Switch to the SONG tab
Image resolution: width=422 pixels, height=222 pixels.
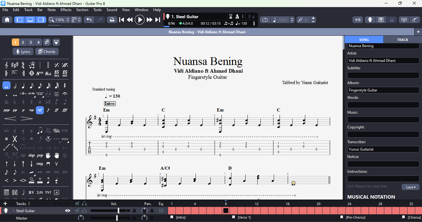coord(364,40)
